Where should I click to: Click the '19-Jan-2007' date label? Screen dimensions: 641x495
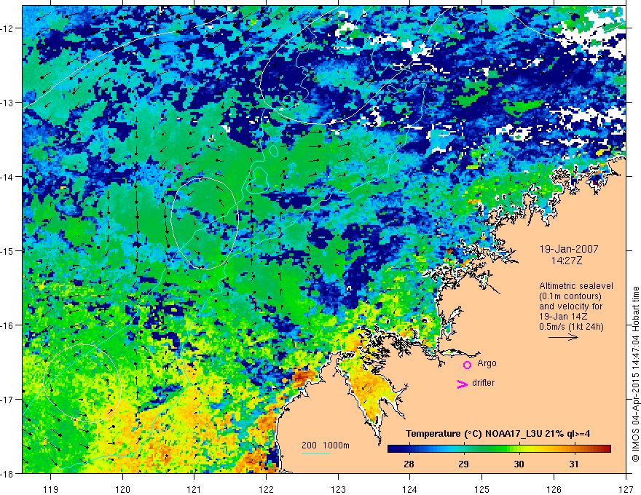click(569, 249)
